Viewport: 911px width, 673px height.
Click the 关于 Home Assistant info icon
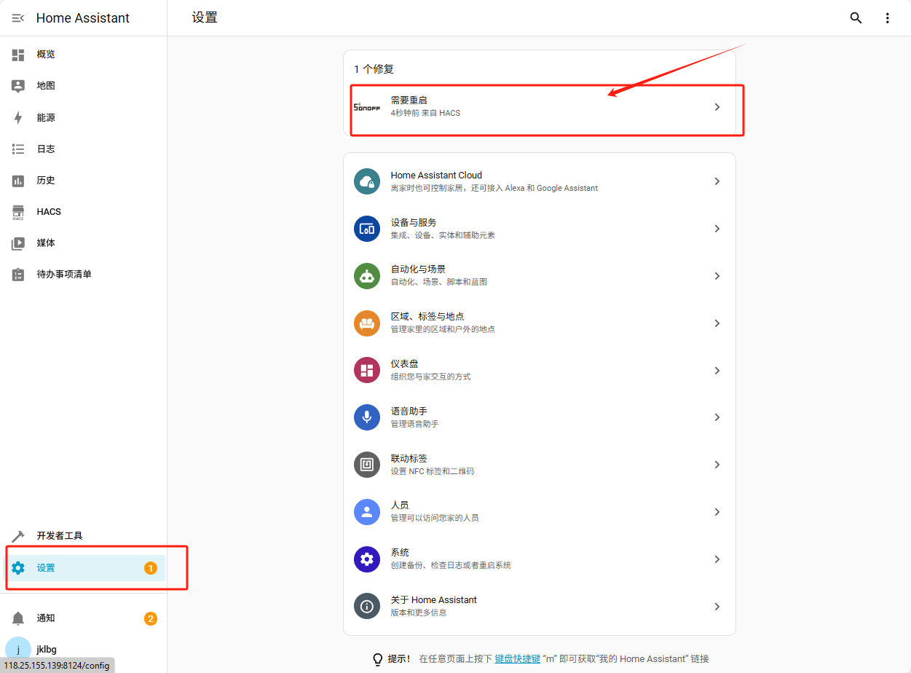click(x=367, y=606)
